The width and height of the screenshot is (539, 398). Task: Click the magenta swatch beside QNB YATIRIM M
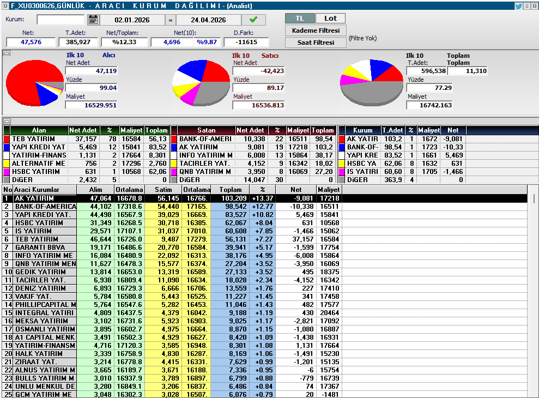point(174,172)
